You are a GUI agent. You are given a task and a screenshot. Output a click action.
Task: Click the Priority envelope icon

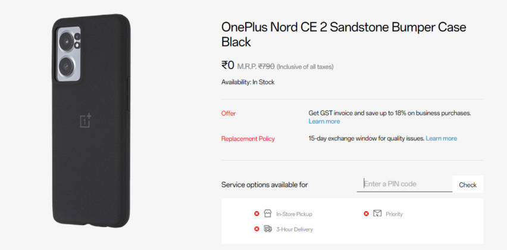[377, 214]
